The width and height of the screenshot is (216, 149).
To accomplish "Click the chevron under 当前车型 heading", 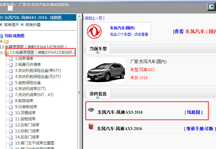I will [98, 52].
